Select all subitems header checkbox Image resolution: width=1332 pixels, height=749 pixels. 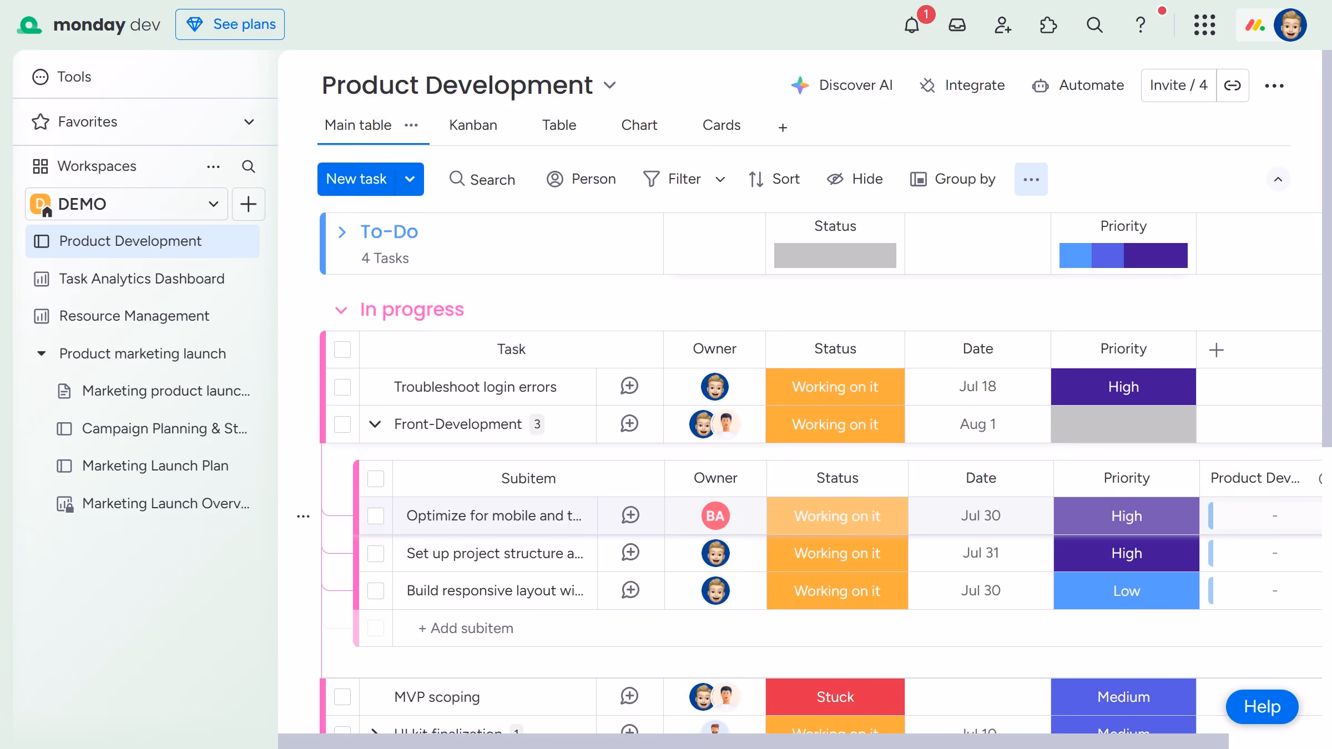click(376, 478)
